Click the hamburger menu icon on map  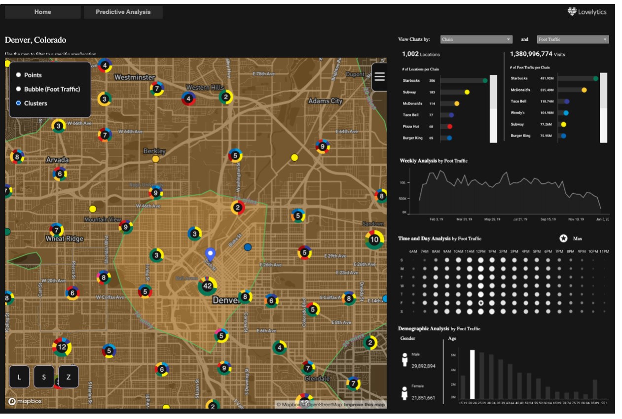[x=379, y=76]
